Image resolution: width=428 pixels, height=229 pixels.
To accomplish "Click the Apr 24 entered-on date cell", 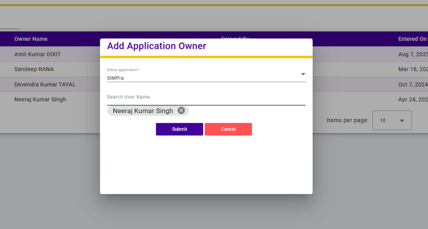I will (412, 99).
